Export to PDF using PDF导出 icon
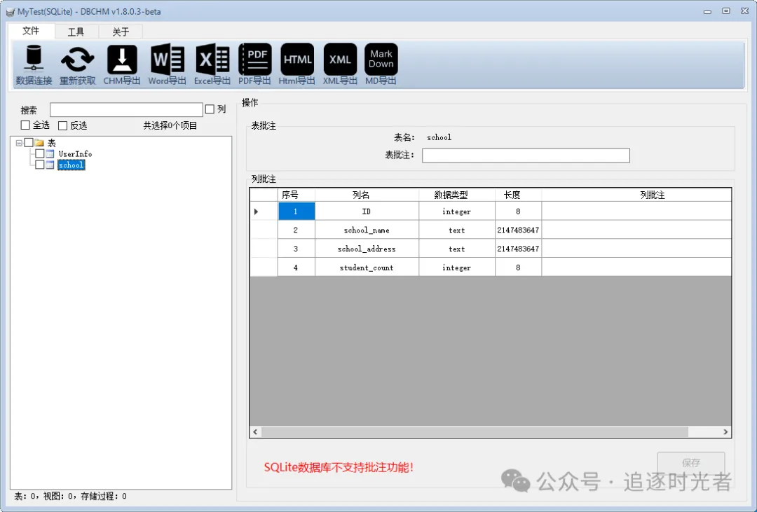This screenshot has width=757, height=512. coord(255,64)
